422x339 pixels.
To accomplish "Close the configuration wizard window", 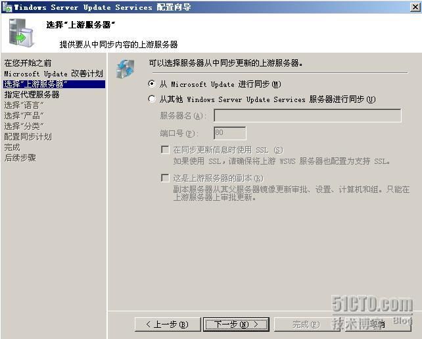I will point(415,7).
